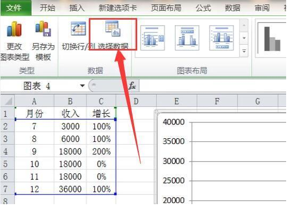Viewport: 292px width, 210px height.
Task: Open the Name Box dropdown arrow
Action: (x=82, y=86)
